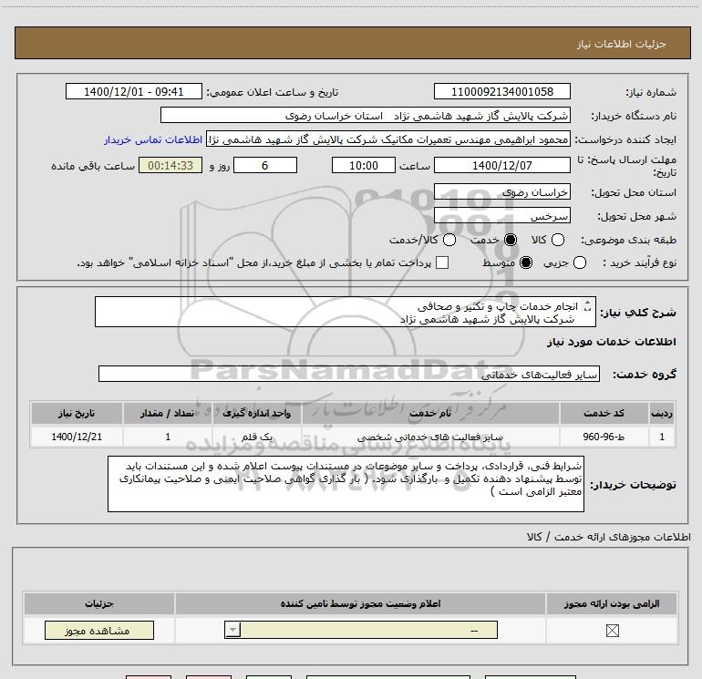This screenshot has width=702, height=679.
Task: Click the ردیف column header
Action: (x=662, y=413)
